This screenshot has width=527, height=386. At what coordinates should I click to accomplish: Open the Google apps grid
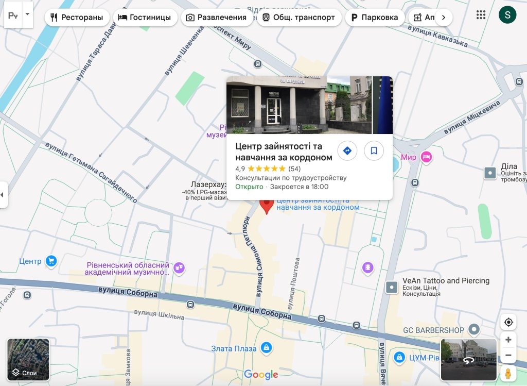pyautogui.click(x=481, y=15)
